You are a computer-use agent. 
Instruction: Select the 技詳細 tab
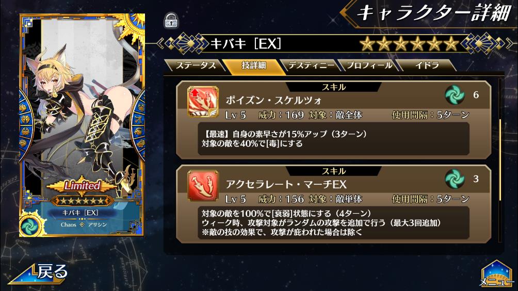click(254, 66)
